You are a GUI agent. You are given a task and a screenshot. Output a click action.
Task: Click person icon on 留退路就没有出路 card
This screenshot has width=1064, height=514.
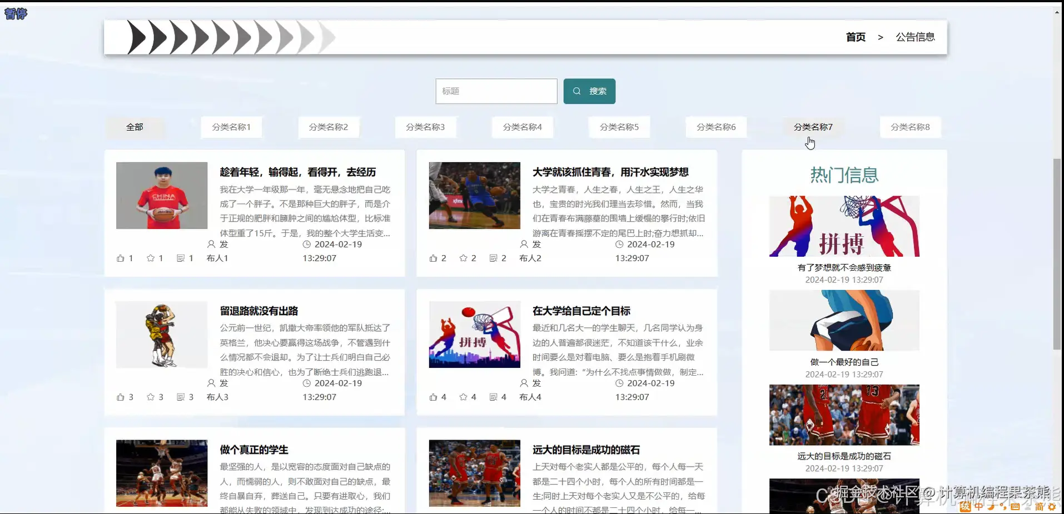click(x=211, y=383)
